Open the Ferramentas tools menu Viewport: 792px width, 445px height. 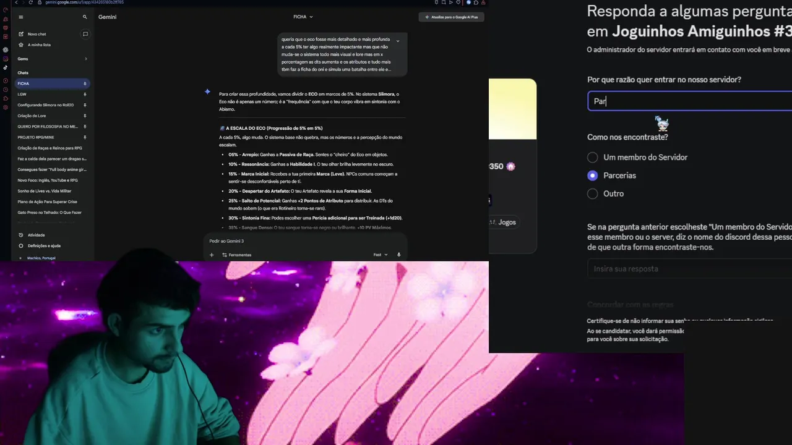coord(237,255)
